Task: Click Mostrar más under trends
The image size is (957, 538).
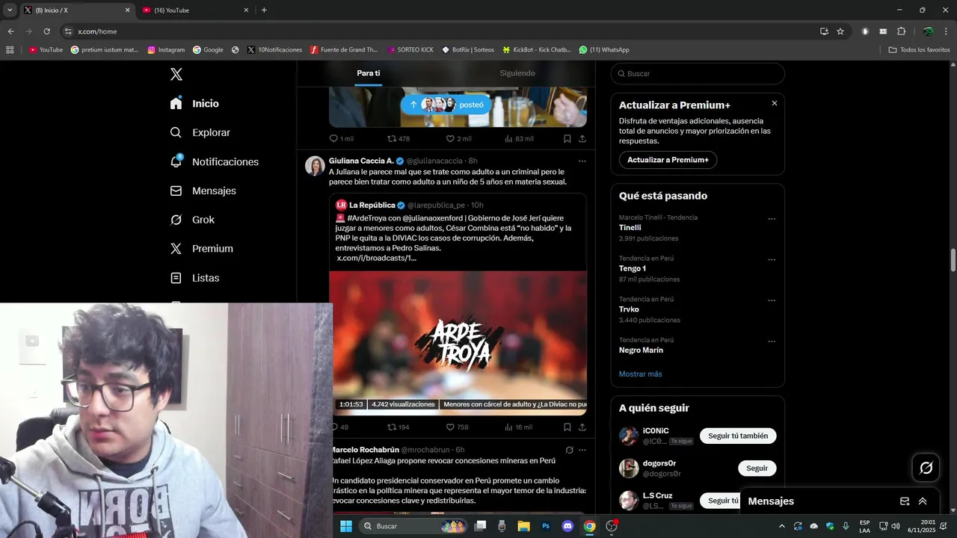Action: 640,374
